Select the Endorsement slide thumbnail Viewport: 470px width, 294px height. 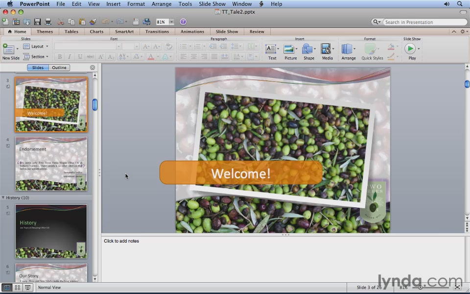[51, 164]
